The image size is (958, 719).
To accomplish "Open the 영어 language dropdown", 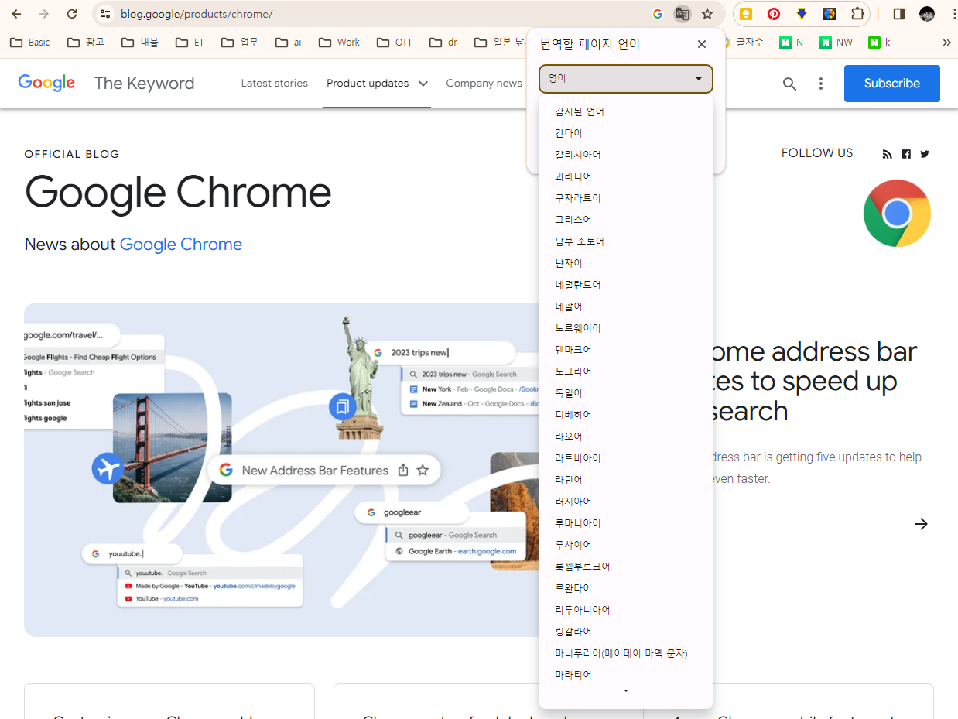I will pos(625,79).
